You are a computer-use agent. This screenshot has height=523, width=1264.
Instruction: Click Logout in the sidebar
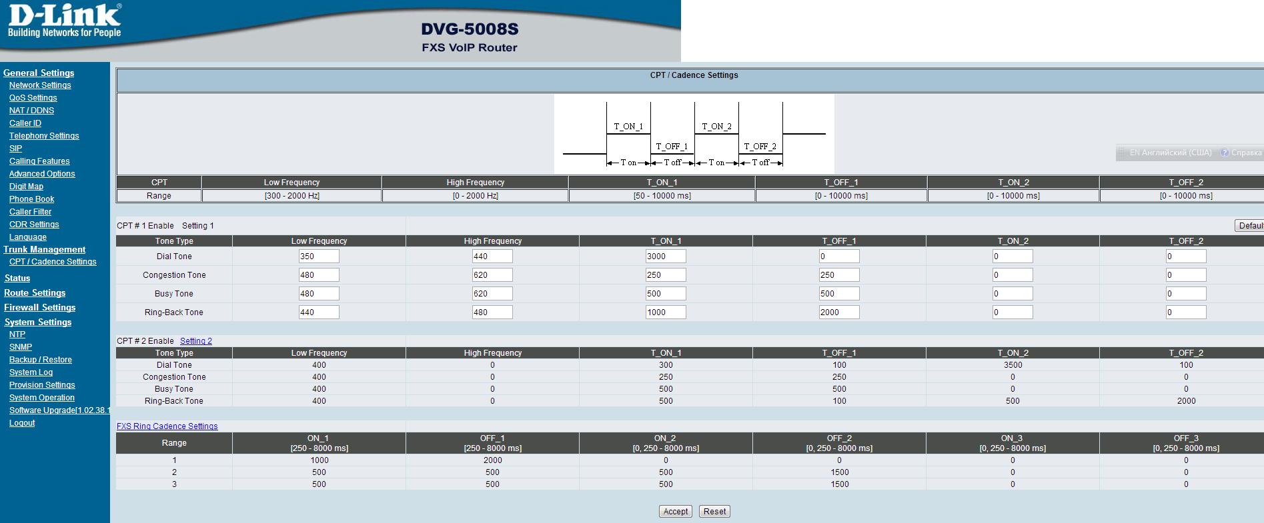pyautogui.click(x=22, y=423)
